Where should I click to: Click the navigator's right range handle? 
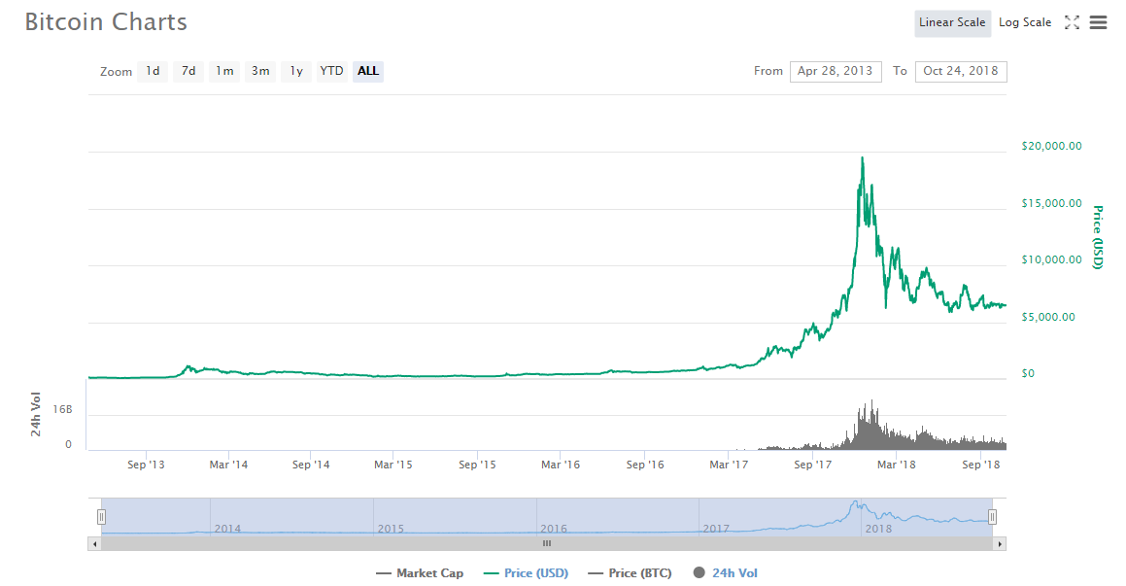pyautogui.click(x=992, y=516)
